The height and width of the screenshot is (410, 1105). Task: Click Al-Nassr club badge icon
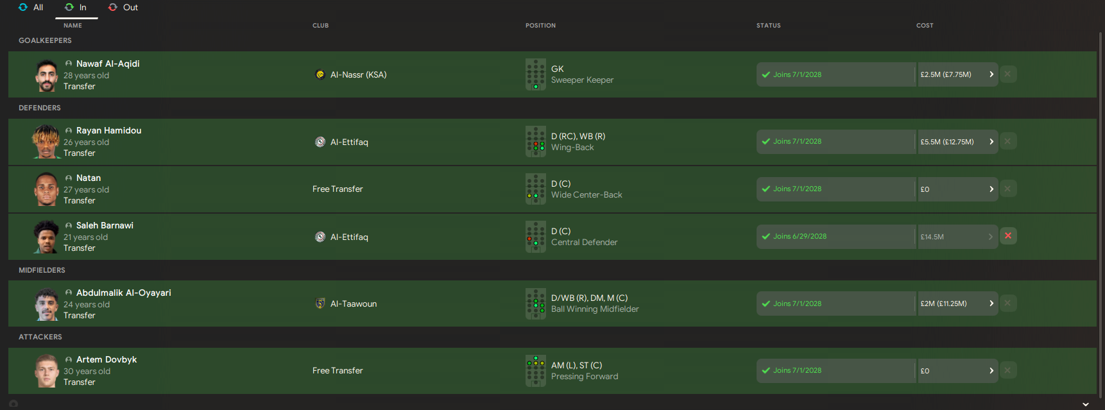coord(320,74)
